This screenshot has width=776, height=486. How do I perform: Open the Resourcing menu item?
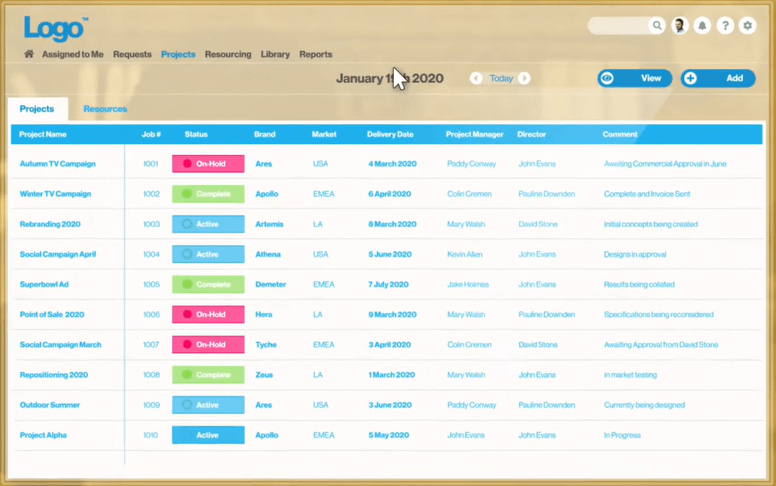tap(228, 55)
